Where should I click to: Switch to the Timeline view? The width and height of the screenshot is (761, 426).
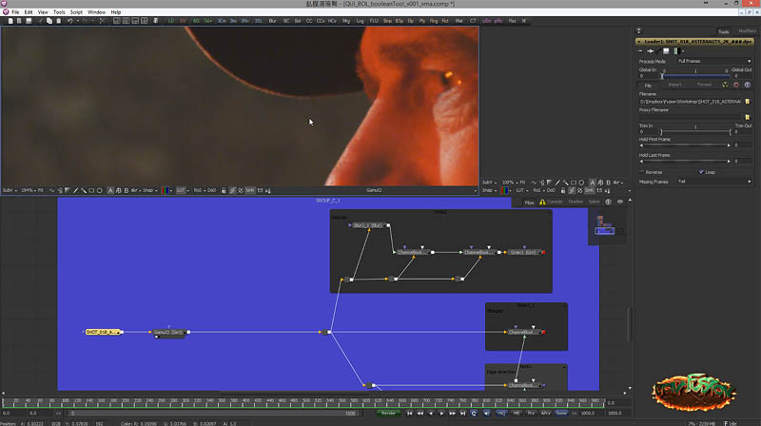point(576,202)
